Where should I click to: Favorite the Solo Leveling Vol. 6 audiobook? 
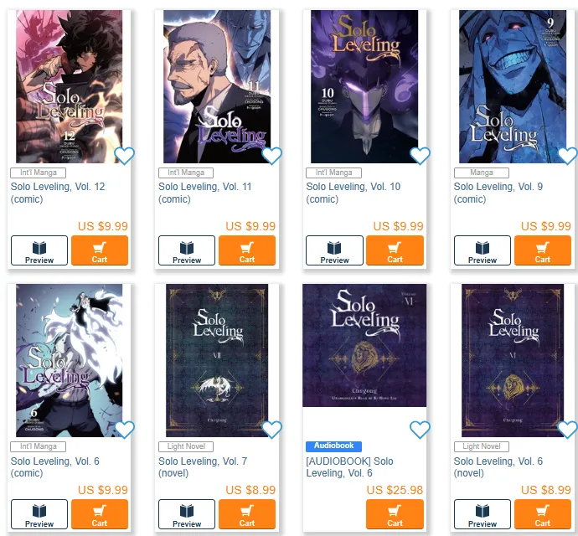click(x=420, y=430)
